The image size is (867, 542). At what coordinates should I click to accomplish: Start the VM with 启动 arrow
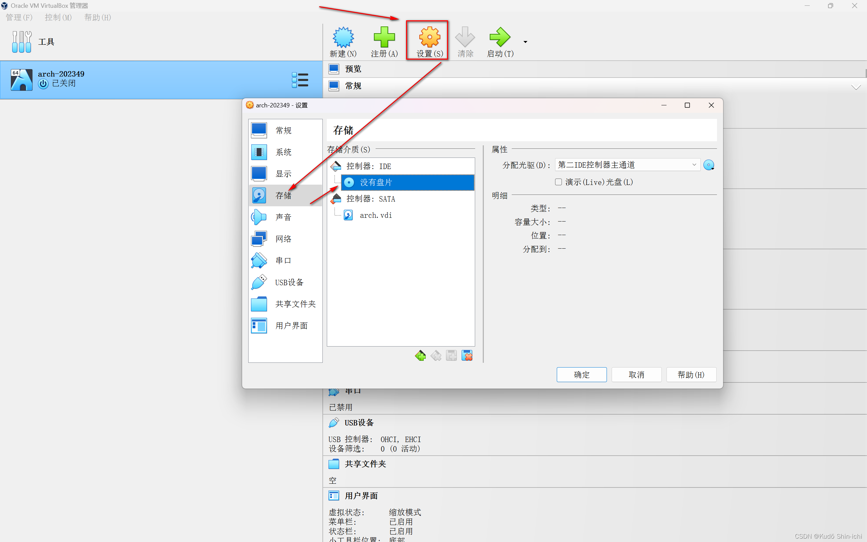[x=500, y=37]
